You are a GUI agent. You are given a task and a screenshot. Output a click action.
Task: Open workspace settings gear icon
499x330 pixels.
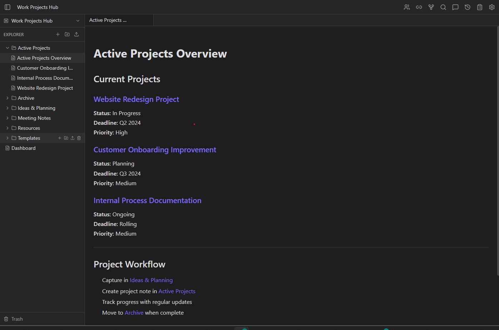click(492, 7)
